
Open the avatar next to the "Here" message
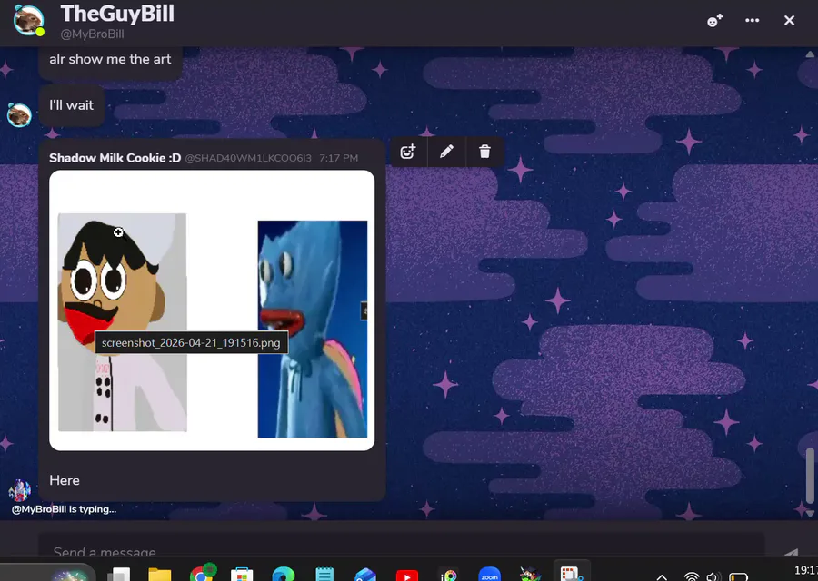(19, 490)
